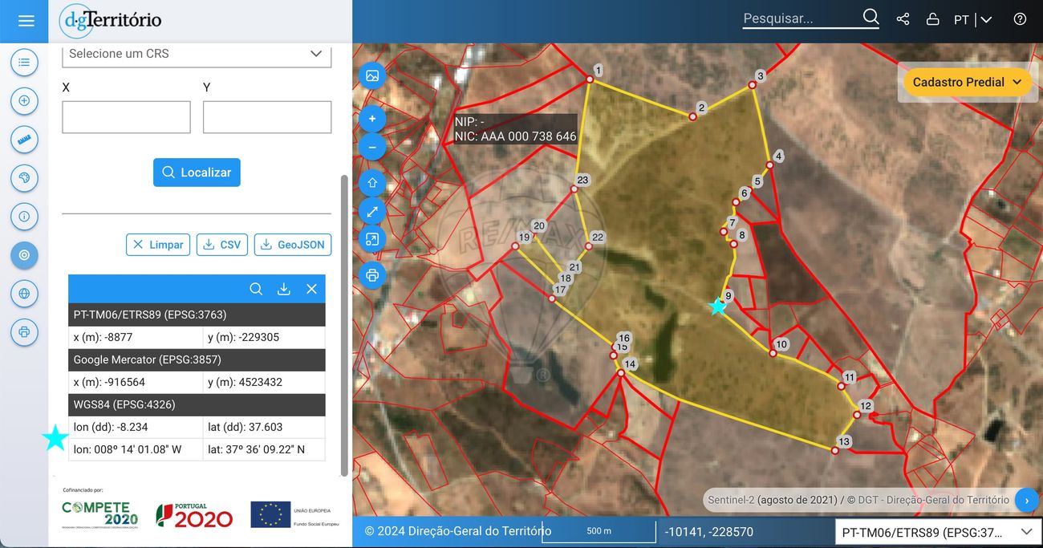Click the login padlock icon
Viewport: 1043px width, 548px height.
click(932, 19)
